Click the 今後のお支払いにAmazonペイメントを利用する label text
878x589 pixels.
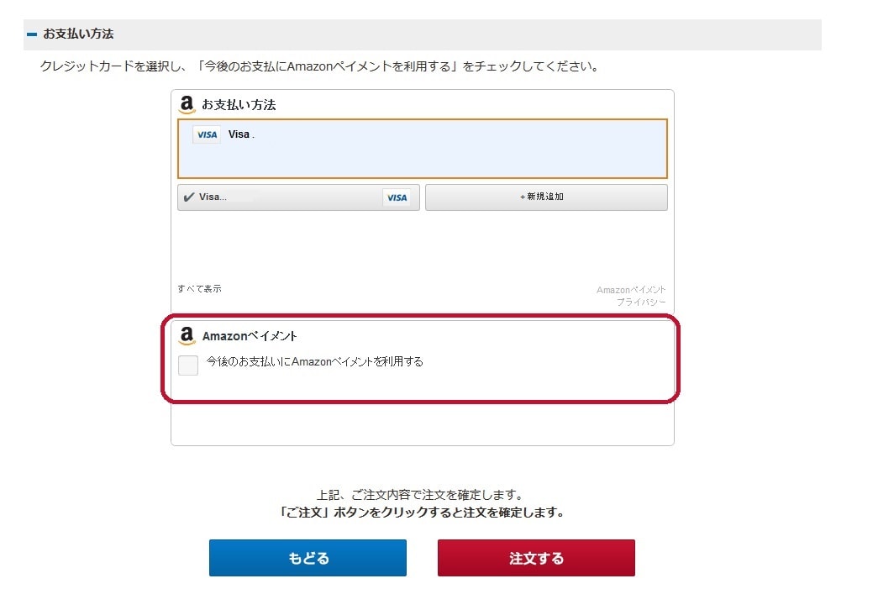(x=315, y=361)
